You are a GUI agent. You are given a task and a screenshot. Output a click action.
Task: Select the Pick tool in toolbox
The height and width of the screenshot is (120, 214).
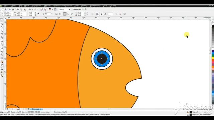(2, 20)
